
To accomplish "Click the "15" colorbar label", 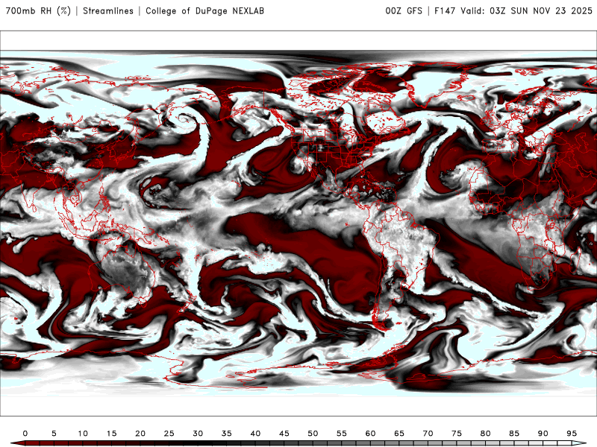I will (x=111, y=434).
